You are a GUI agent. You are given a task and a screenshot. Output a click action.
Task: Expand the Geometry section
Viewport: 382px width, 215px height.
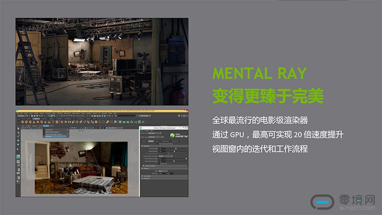tap(142, 178)
